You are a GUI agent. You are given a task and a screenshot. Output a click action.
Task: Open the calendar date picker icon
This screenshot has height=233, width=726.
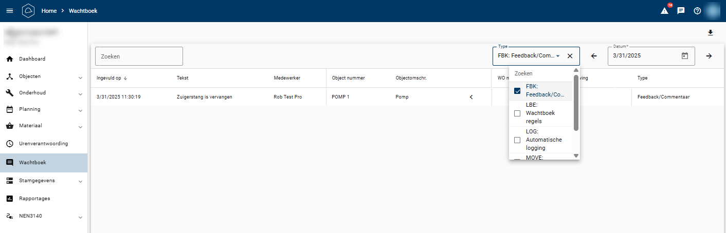point(684,56)
